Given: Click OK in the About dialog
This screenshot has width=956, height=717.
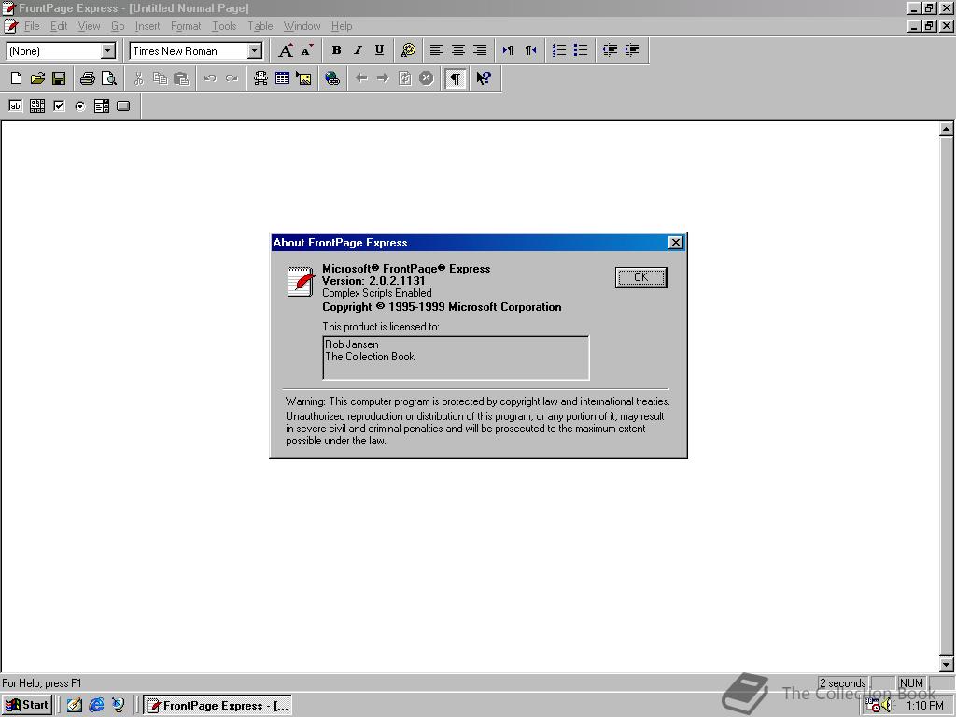Looking at the screenshot, I should coord(640,277).
